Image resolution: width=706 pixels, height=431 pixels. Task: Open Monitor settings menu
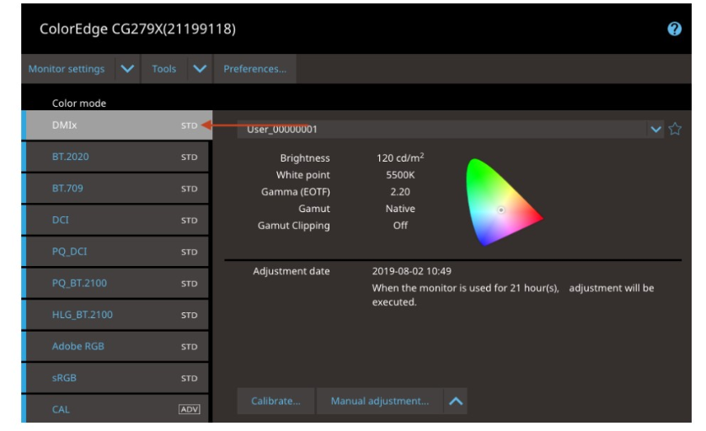[x=67, y=69]
